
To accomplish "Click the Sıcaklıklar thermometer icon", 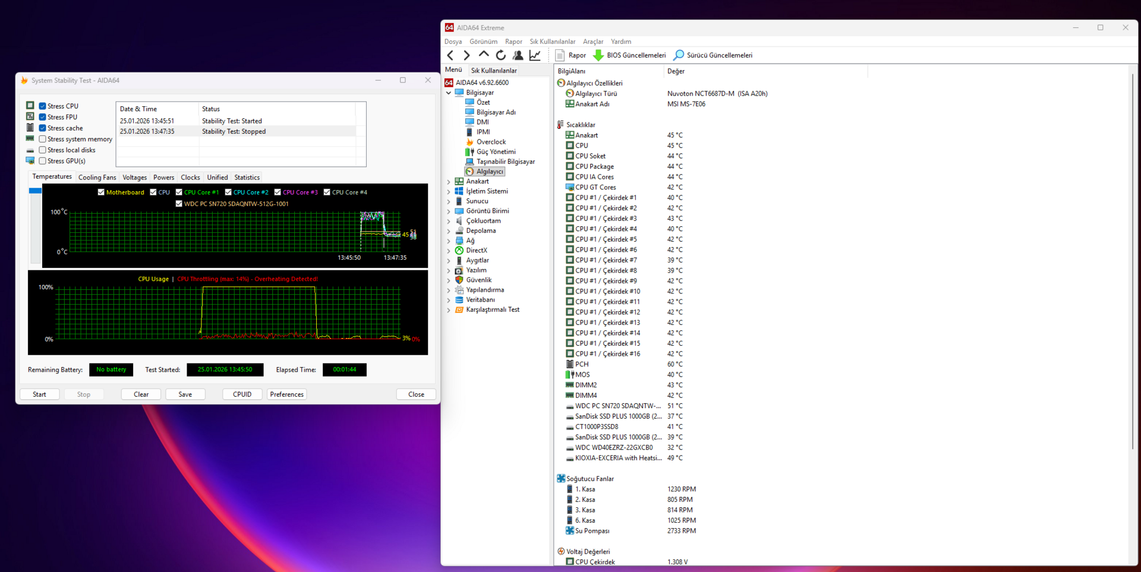I will (560, 125).
